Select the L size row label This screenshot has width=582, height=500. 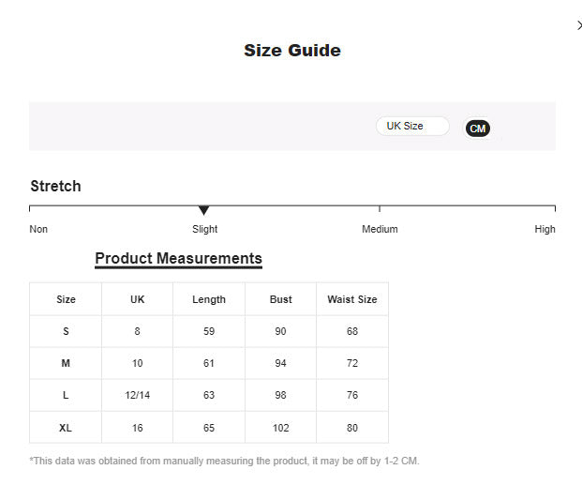click(66, 395)
